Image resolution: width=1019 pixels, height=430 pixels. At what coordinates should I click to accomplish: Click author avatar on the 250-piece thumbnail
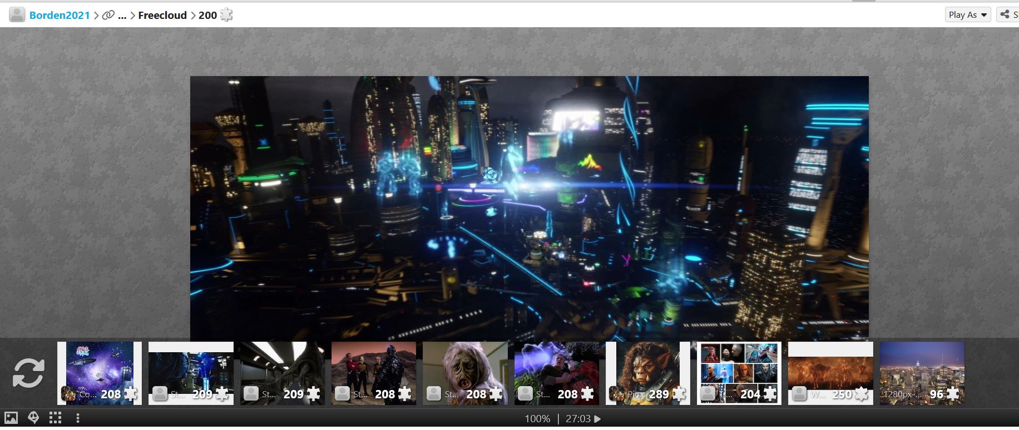click(x=799, y=394)
